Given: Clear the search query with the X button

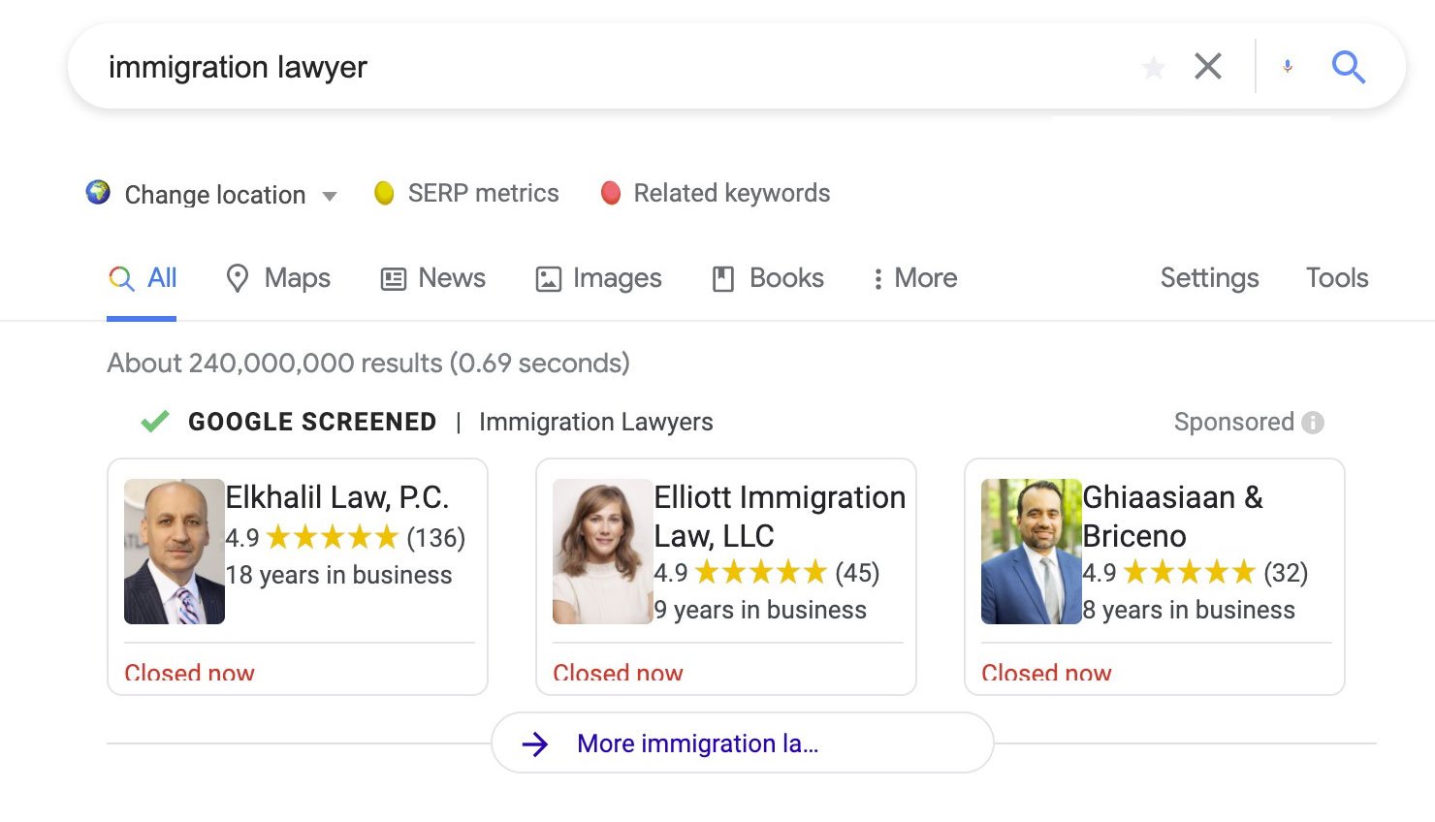Looking at the screenshot, I should pyautogui.click(x=1207, y=66).
